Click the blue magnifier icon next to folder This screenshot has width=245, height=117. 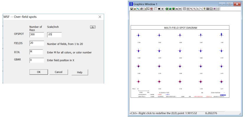pyautogui.click(x=138, y=9)
